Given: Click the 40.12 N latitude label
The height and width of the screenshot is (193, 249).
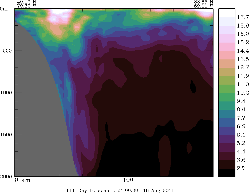Looking at the screenshot, I should [26, 2].
